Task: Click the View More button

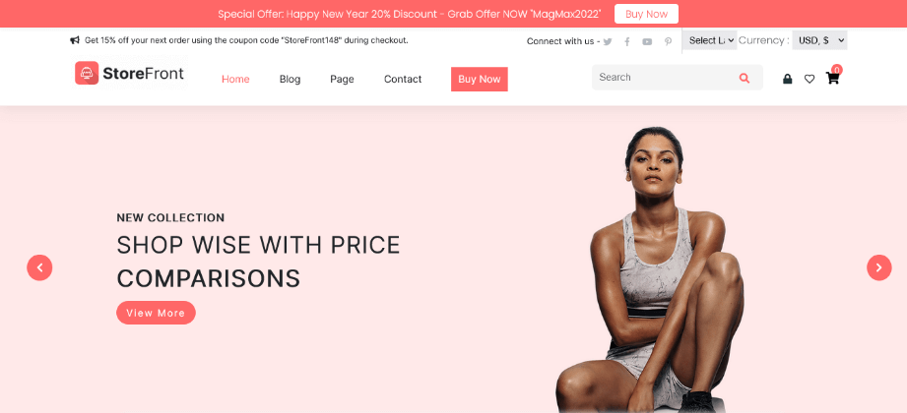Action: (x=156, y=313)
